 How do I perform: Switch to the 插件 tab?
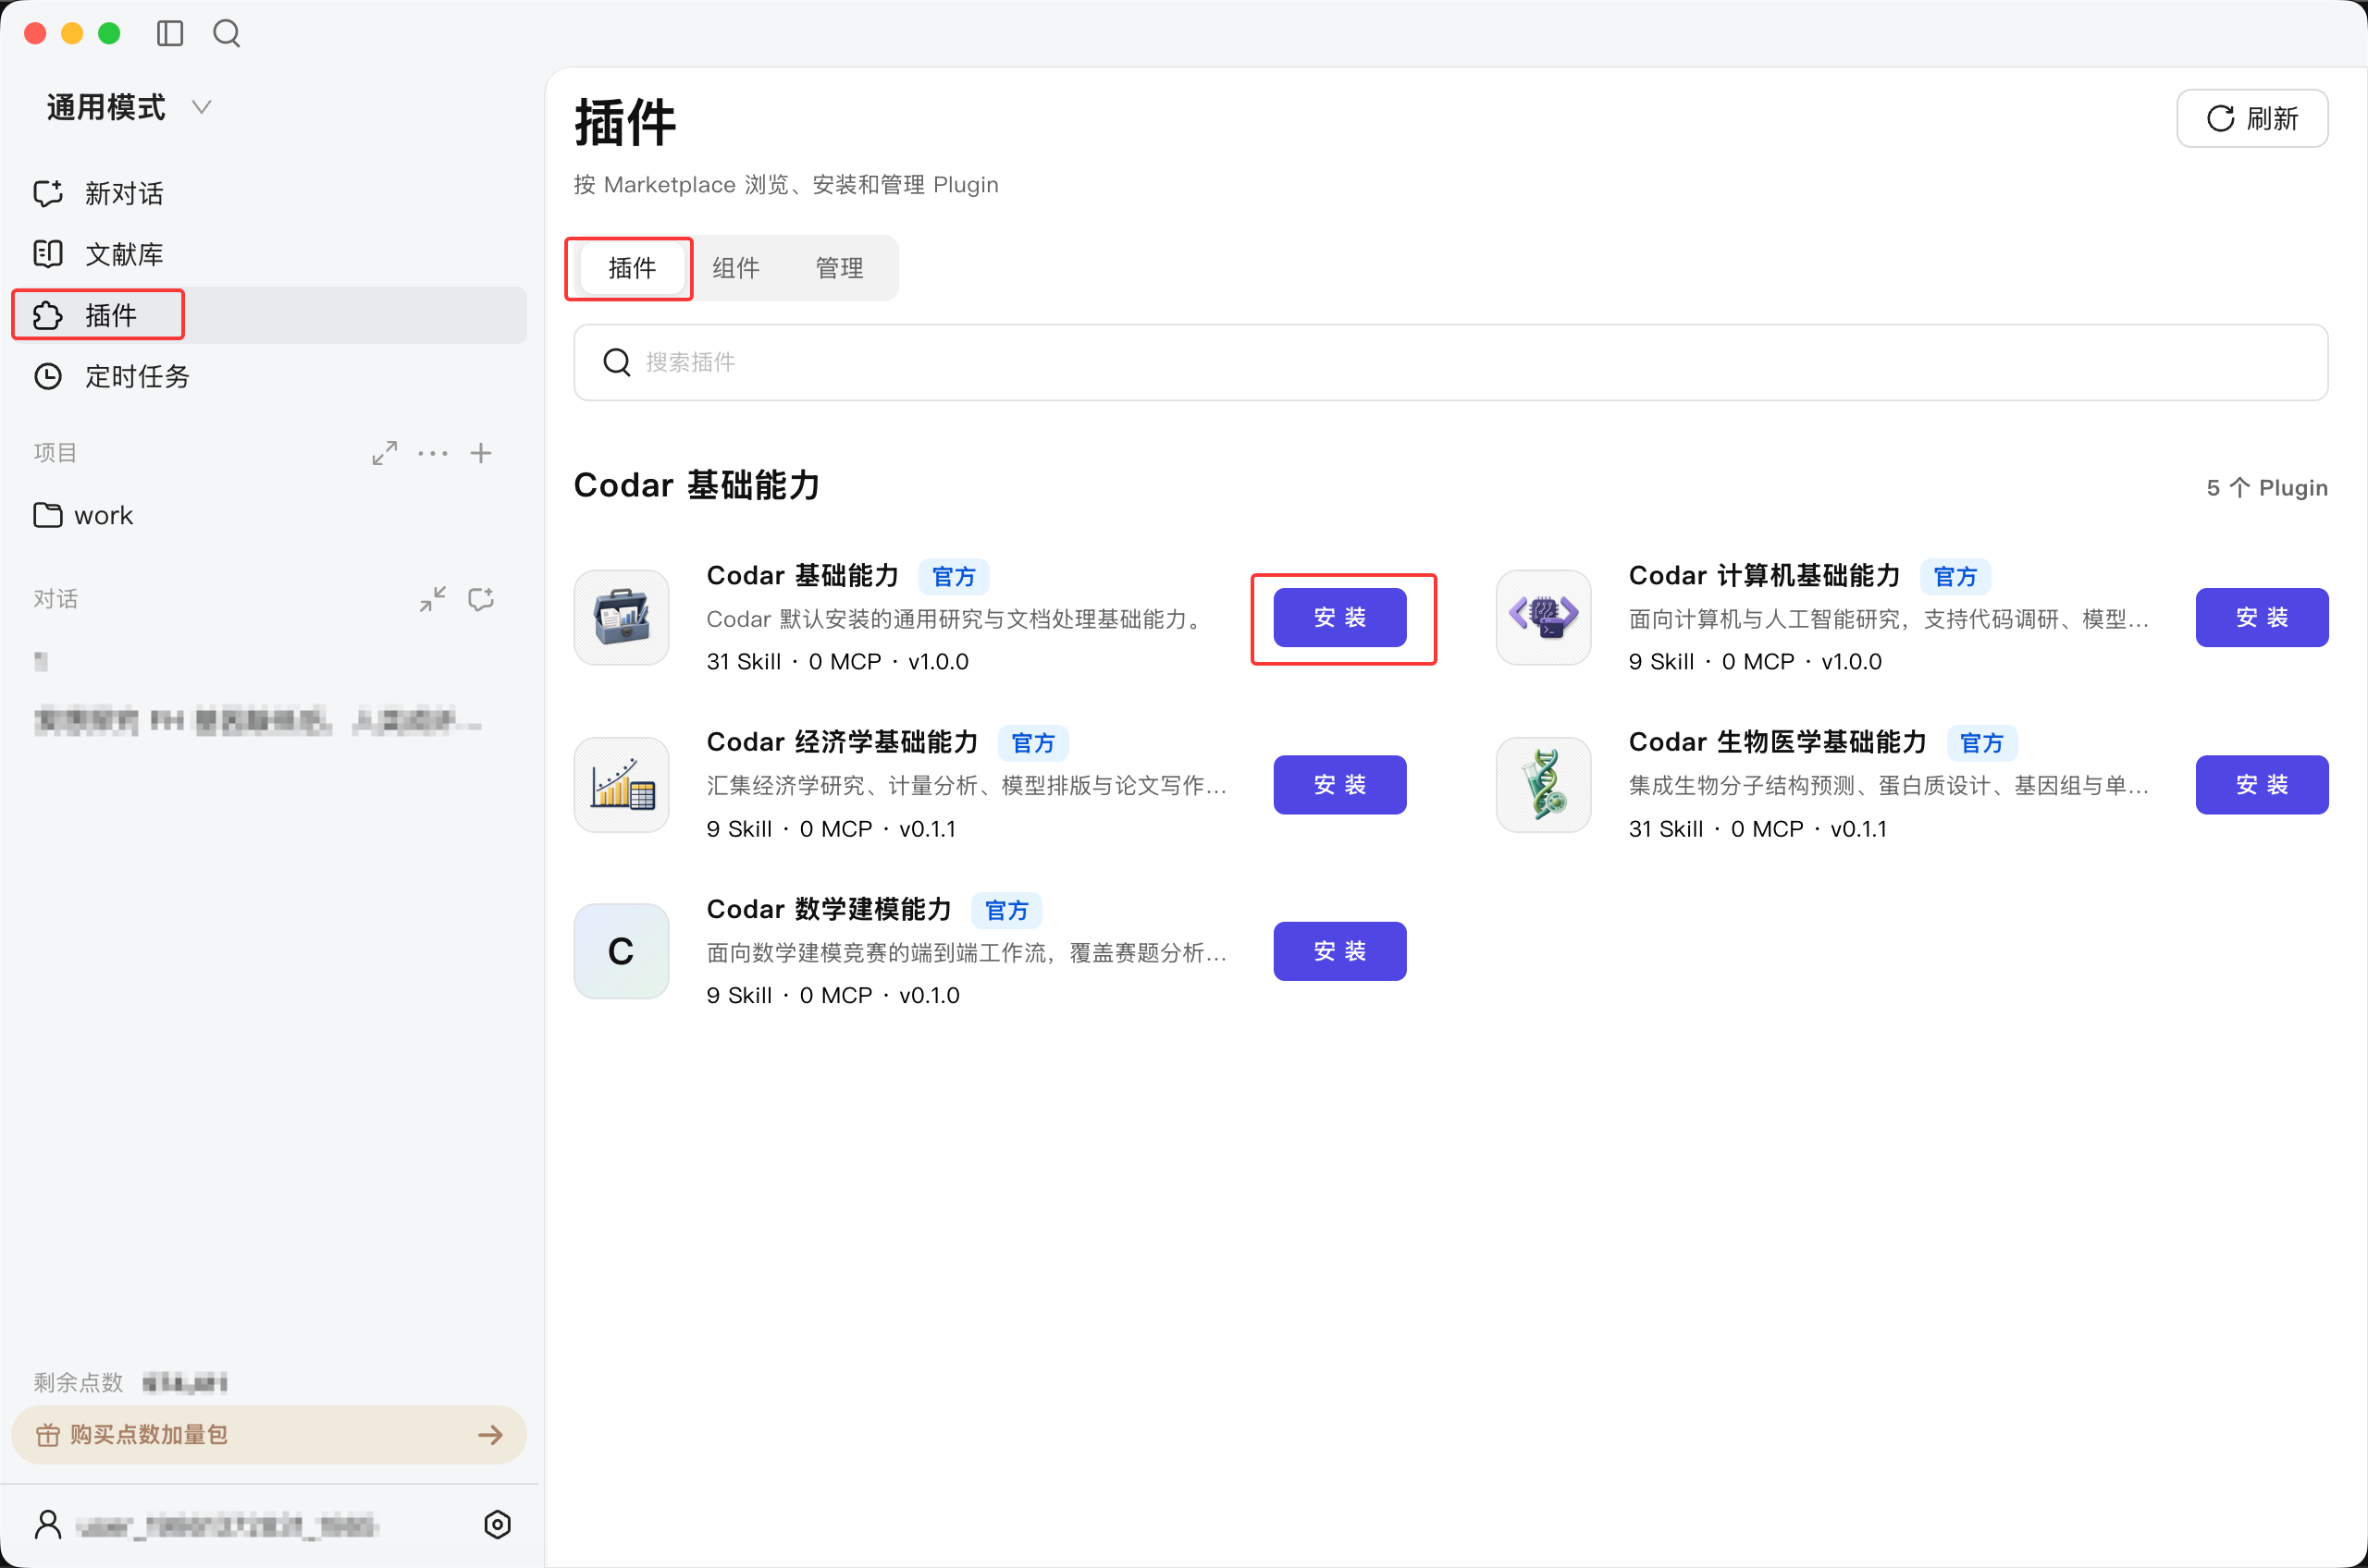633,268
